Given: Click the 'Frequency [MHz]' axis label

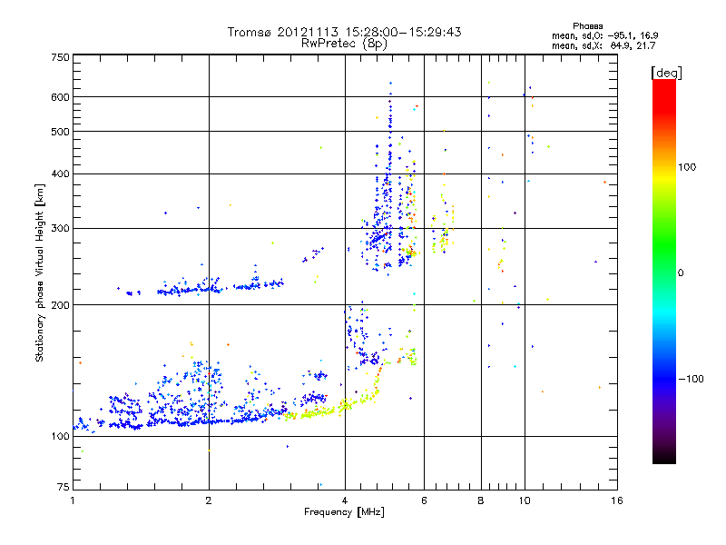Looking at the screenshot, I should (344, 512).
